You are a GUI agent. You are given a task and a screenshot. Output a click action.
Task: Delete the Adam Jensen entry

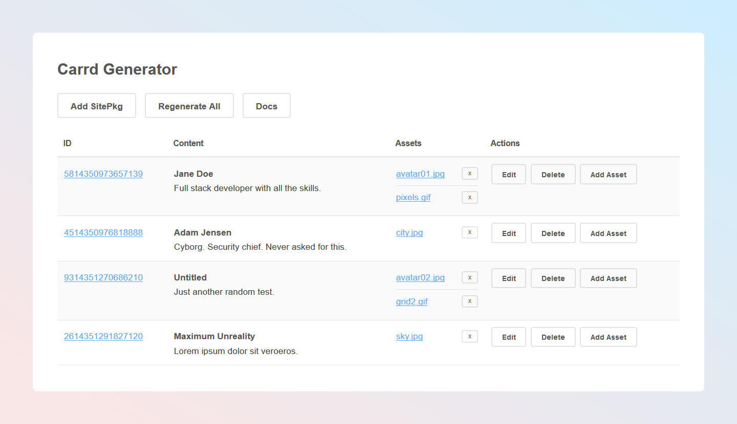pos(553,233)
